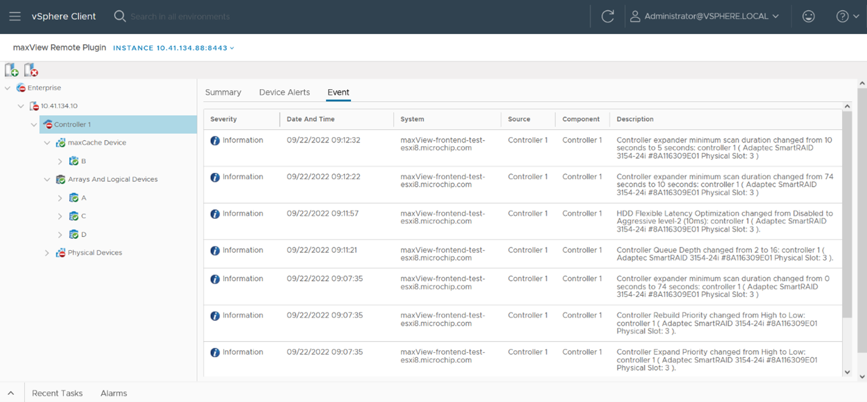The height and width of the screenshot is (402, 867).
Task: Switch to the Device Alerts tab
Action: point(284,92)
